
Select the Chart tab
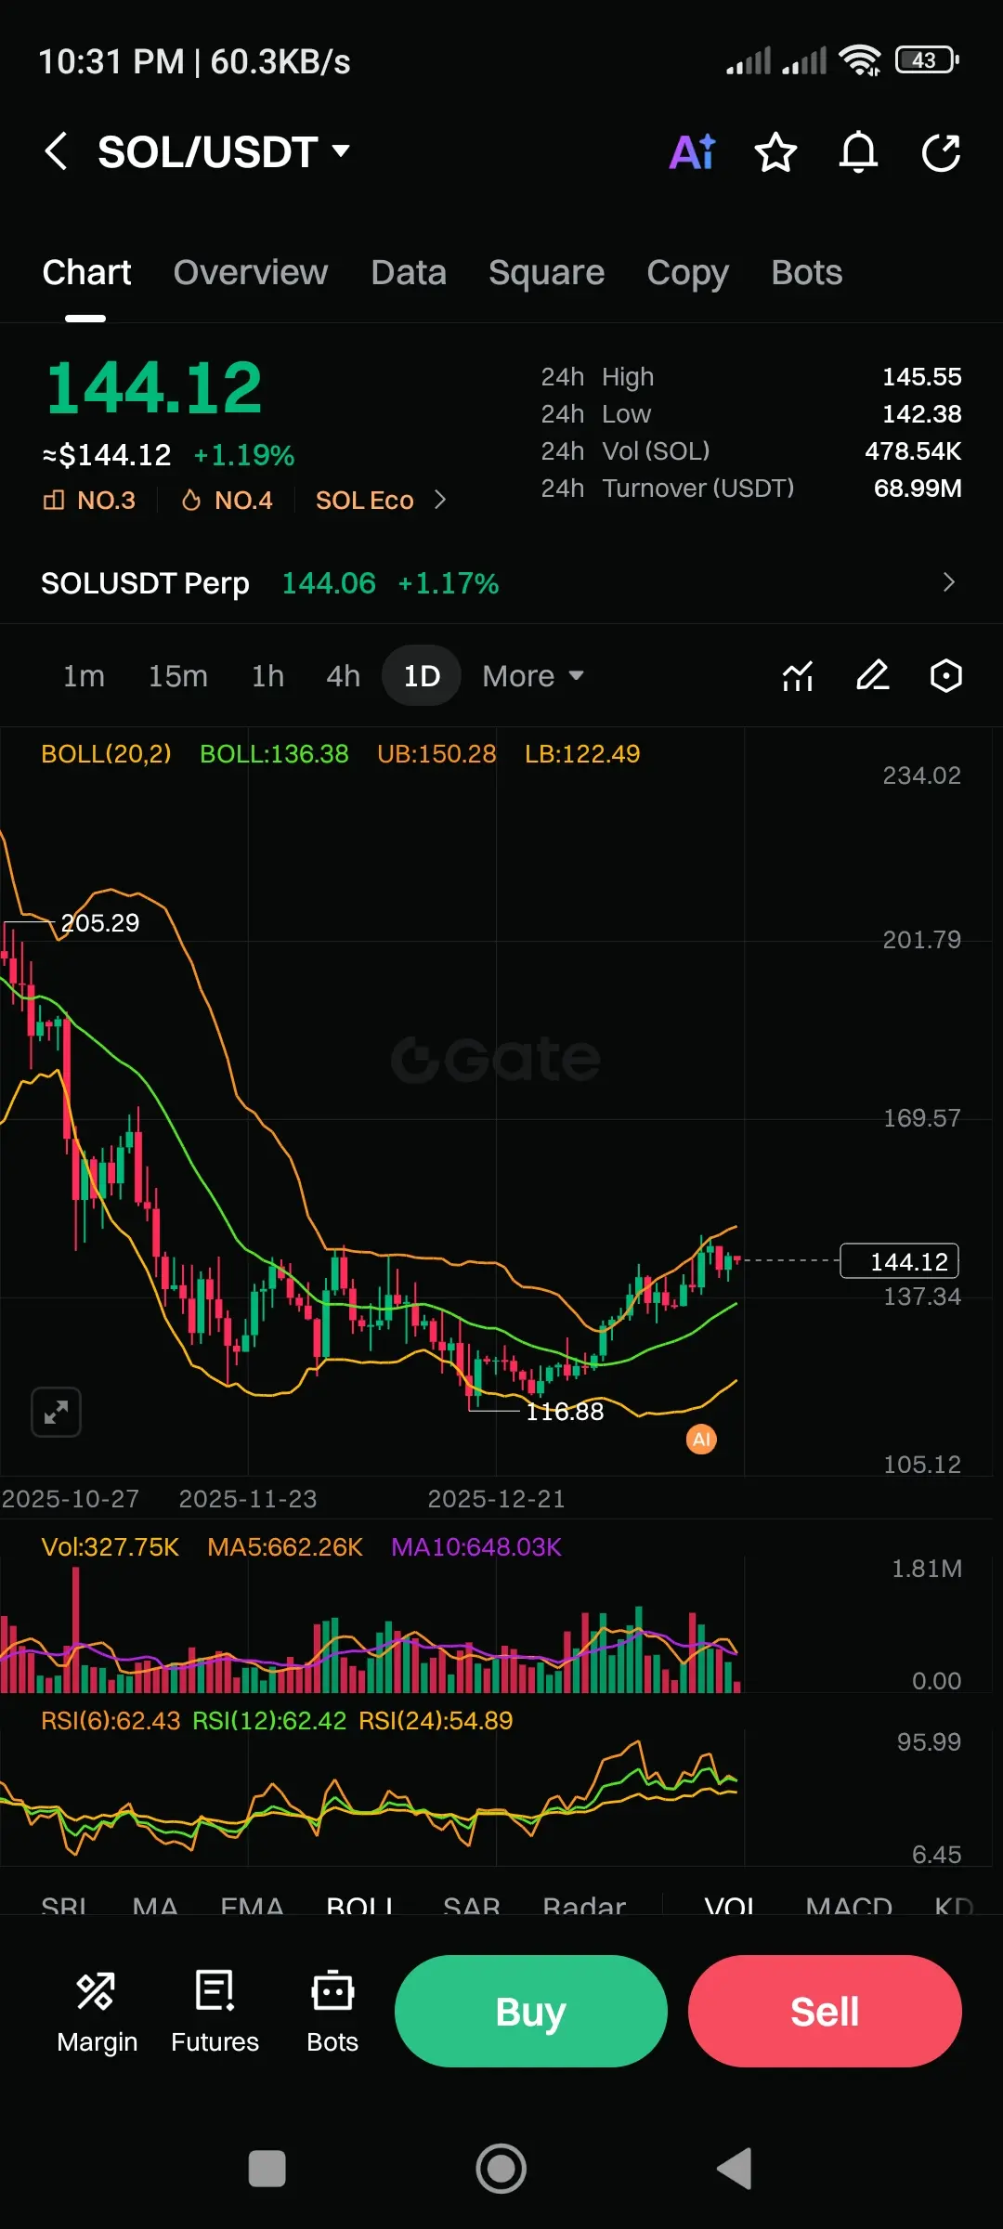click(x=86, y=272)
